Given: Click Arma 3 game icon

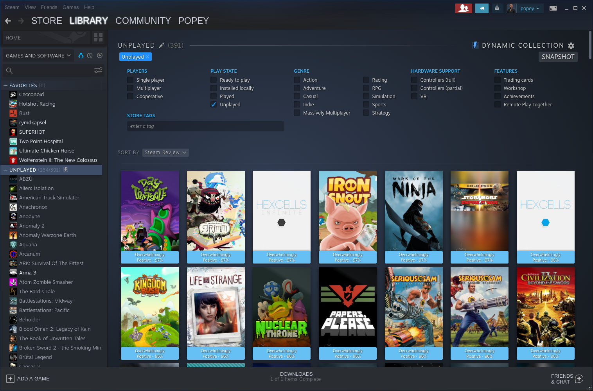Looking at the screenshot, I should 13,273.
